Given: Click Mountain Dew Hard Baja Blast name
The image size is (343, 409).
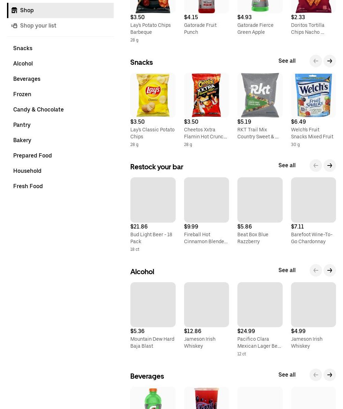Looking at the screenshot, I should pyautogui.click(x=152, y=342).
